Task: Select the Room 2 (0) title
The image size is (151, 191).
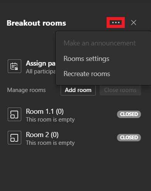Action: tap(42, 135)
